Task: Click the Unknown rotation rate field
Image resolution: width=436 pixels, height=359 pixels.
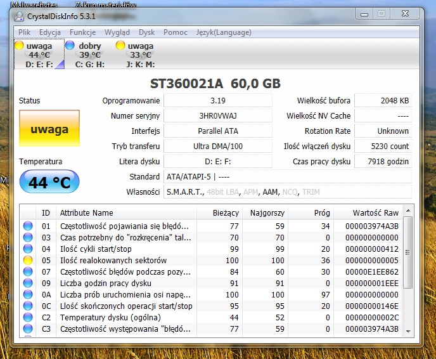Action: point(383,131)
